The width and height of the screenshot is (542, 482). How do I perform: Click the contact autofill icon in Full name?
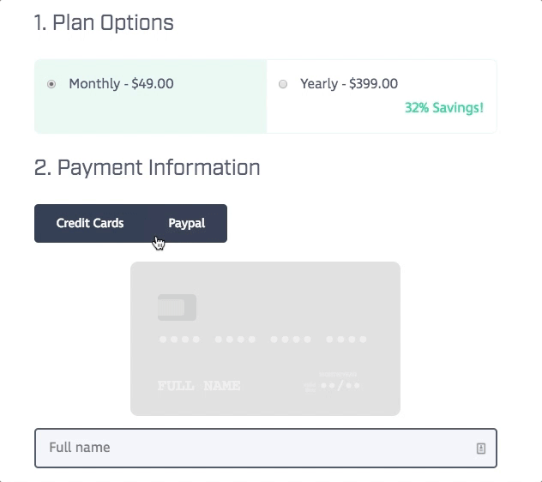point(480,448)
